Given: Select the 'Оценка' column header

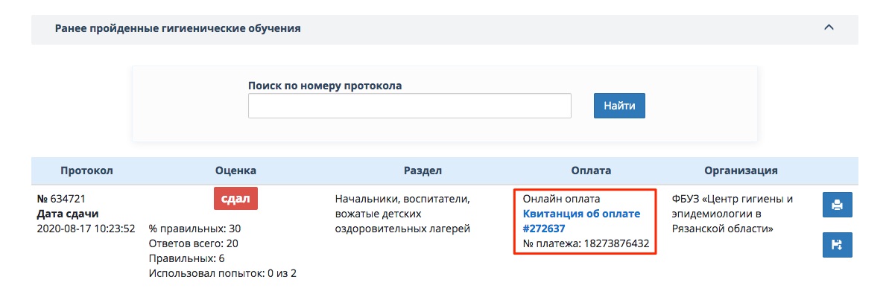Looking at the screenshot, I should click(x=235, y=170).
